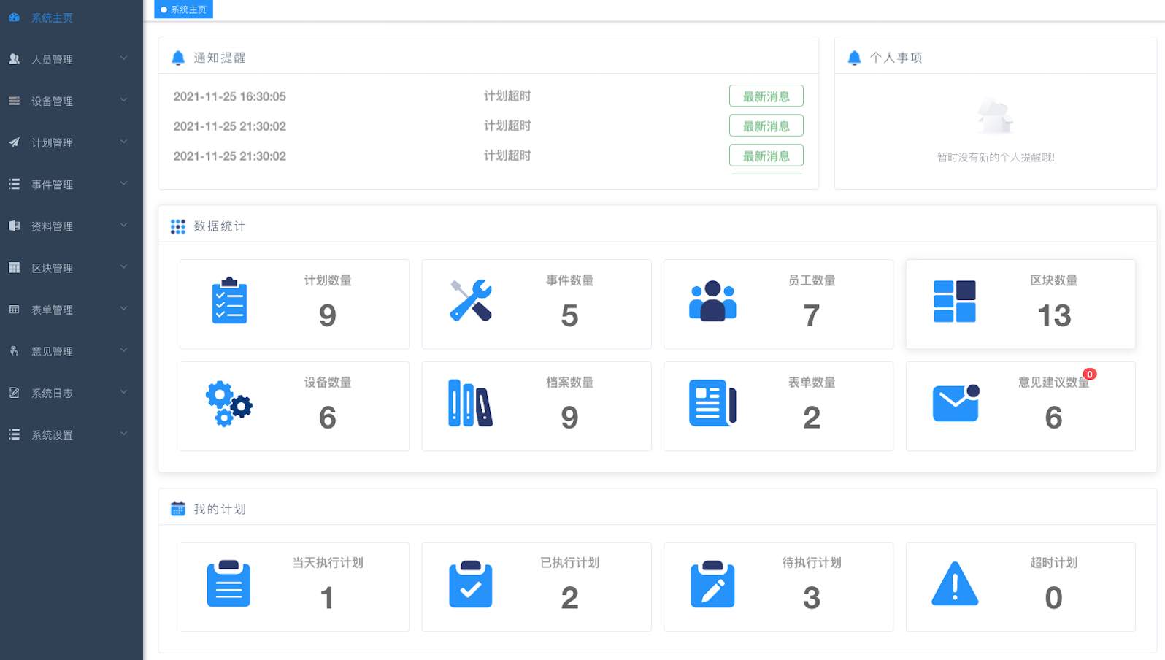Screen dimensions: 1165x660
Task: Click the red badge on 意见建议数量
Action: point(1089,374)
